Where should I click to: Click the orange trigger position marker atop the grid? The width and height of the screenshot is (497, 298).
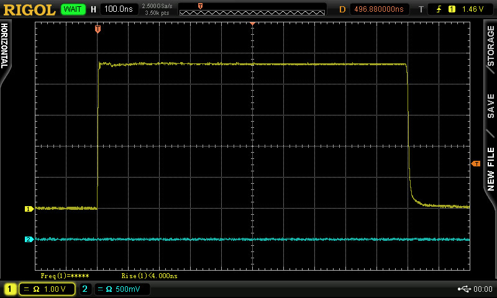tap(98, 29)
